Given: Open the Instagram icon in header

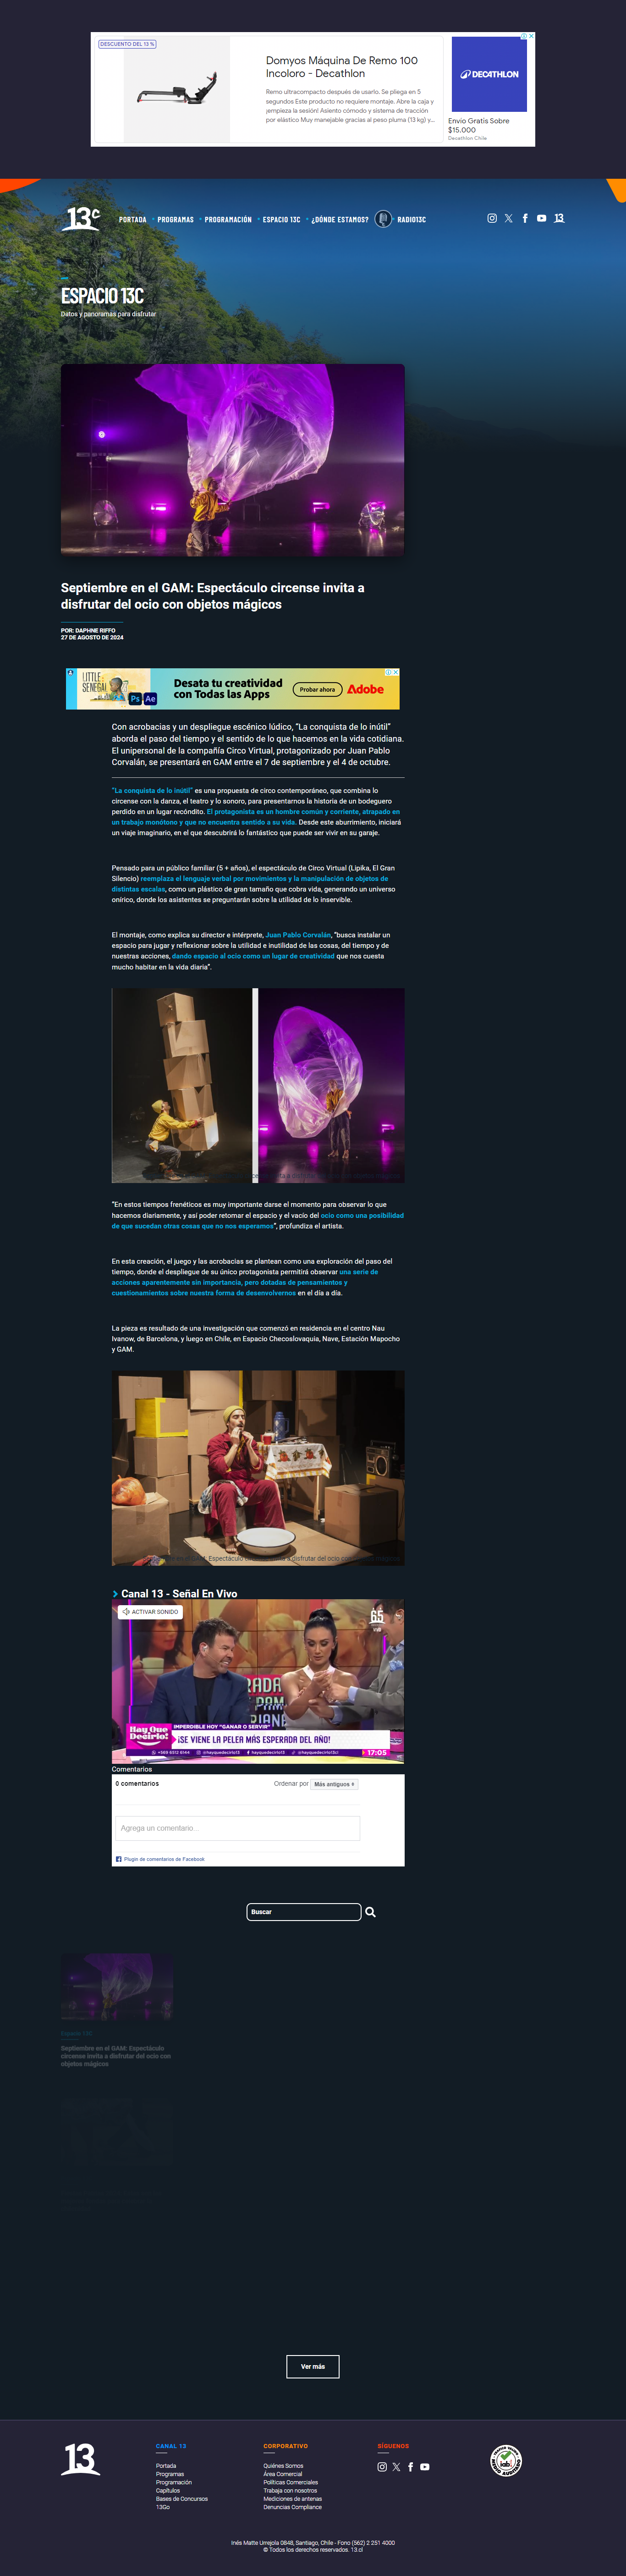Looking at the screenshot, I should click(492, 218).
